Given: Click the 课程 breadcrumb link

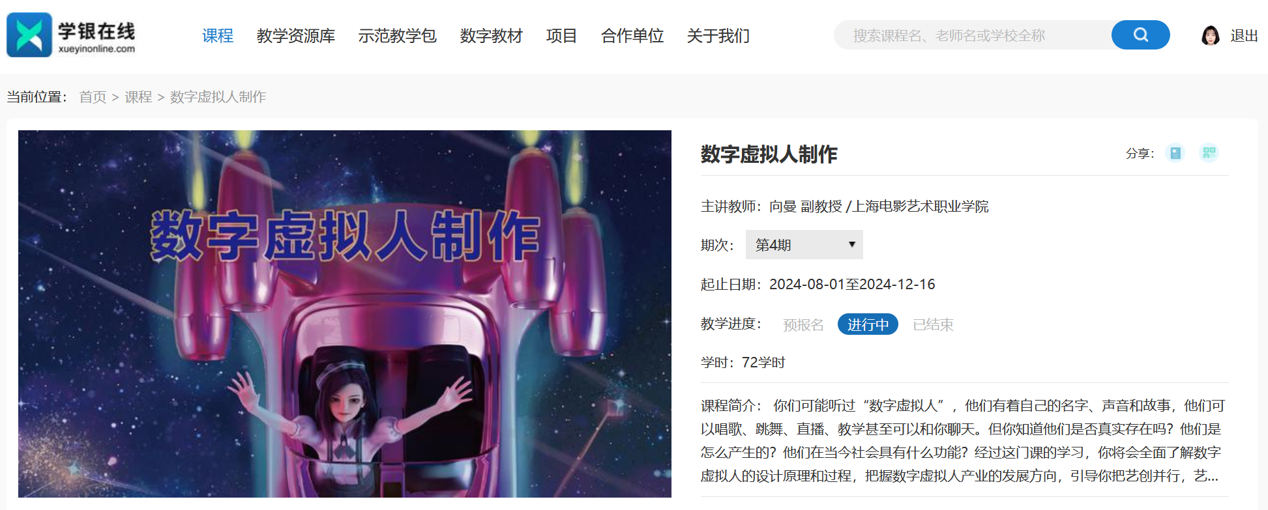Looking at the screenshot, I should pyautogui.click(x=138, y=97).
